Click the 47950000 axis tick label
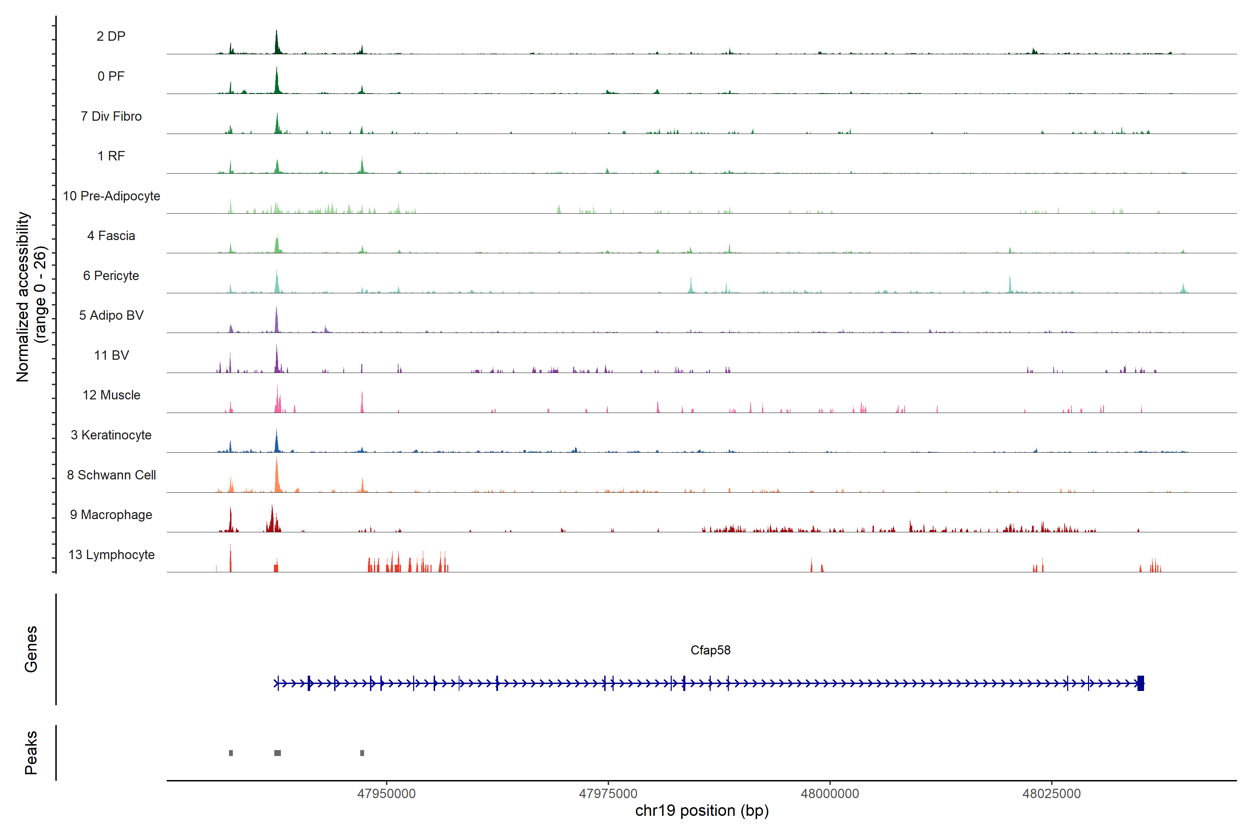 [386, 794]
